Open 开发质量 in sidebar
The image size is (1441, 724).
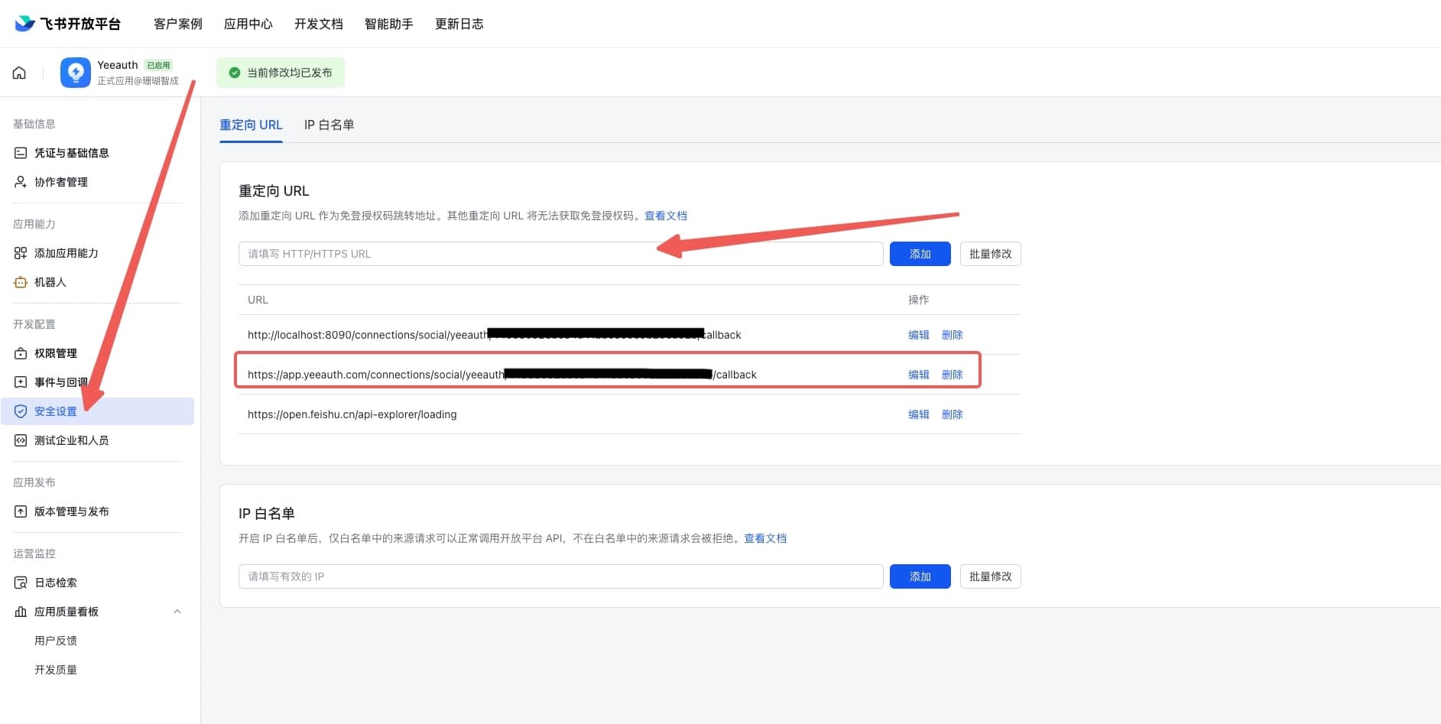coord(56,670)
